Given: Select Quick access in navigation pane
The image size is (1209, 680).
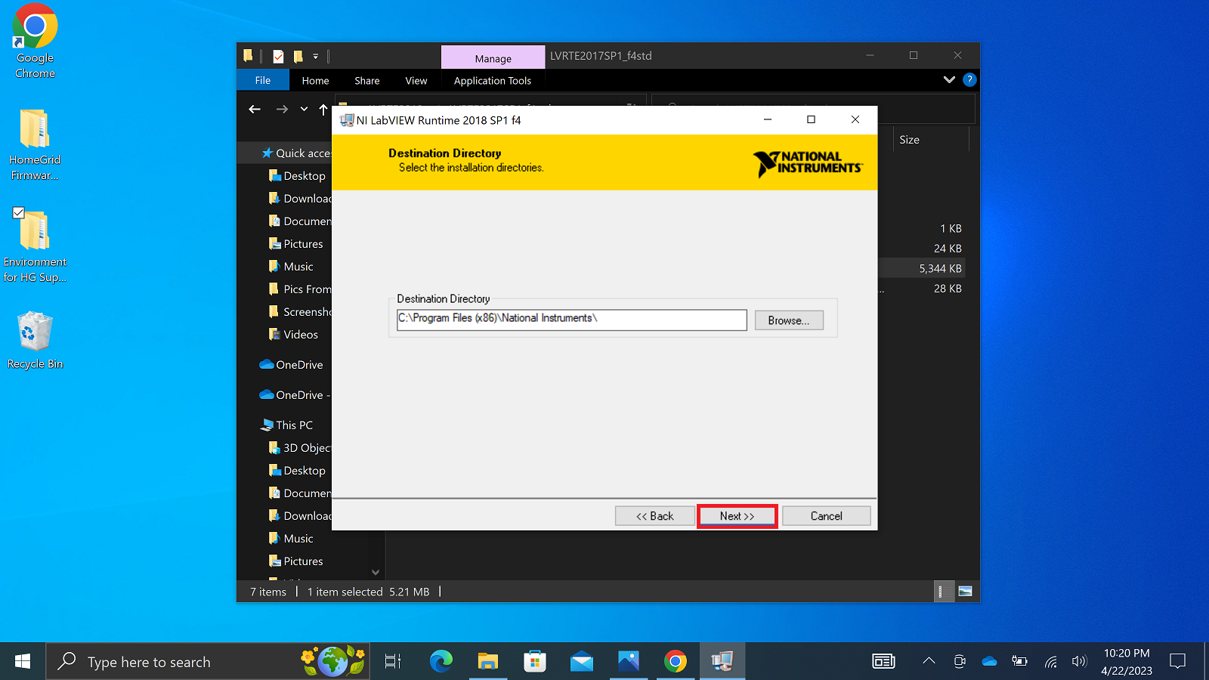Looking at the screenshot, I should tap(295, 153).
